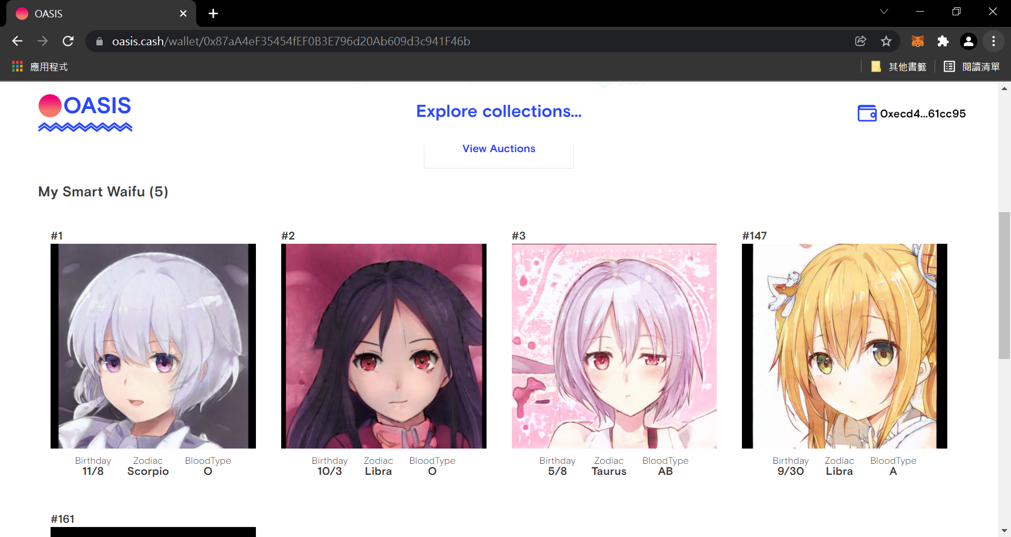Image resolution: width=1011 pixels, height=537 pixels.
Task: Open Smart Waifu #3 image
Action: point(614,346)
